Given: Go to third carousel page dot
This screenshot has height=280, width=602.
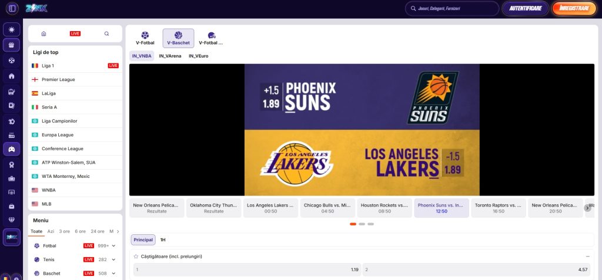Looking at the screenshot, I should coord(370,224).
